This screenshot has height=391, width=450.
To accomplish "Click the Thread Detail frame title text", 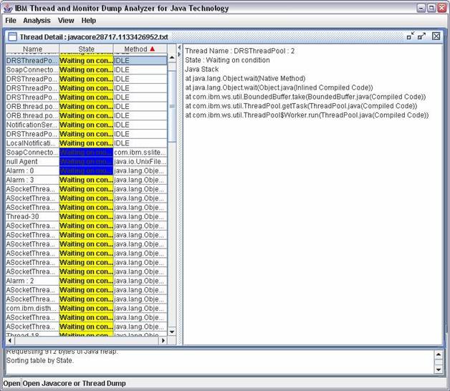I will tap(94, 37).
